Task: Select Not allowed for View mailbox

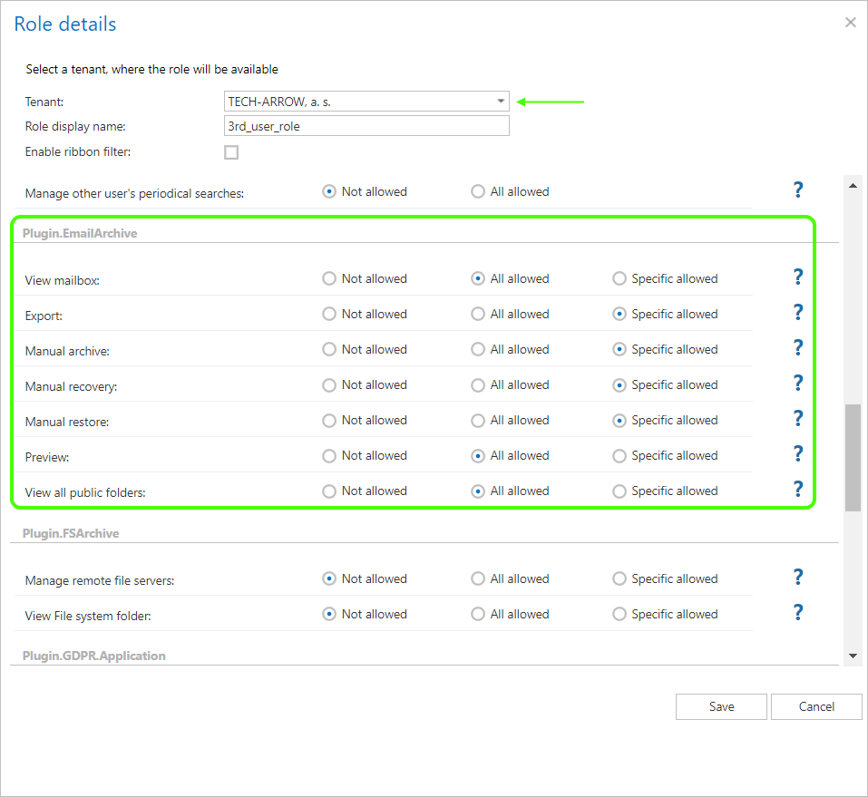Action: [x=329, y=278]
